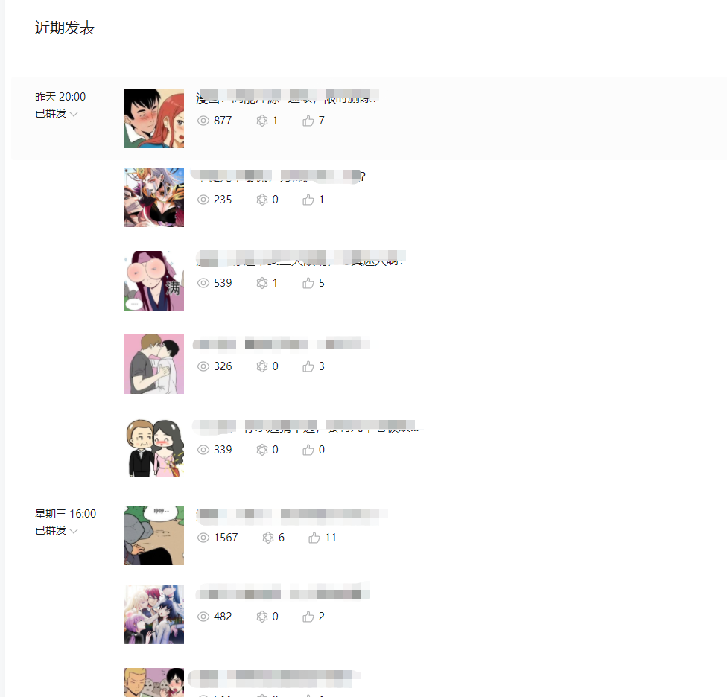Click the eye views icon showing 877

pos(203,121)
